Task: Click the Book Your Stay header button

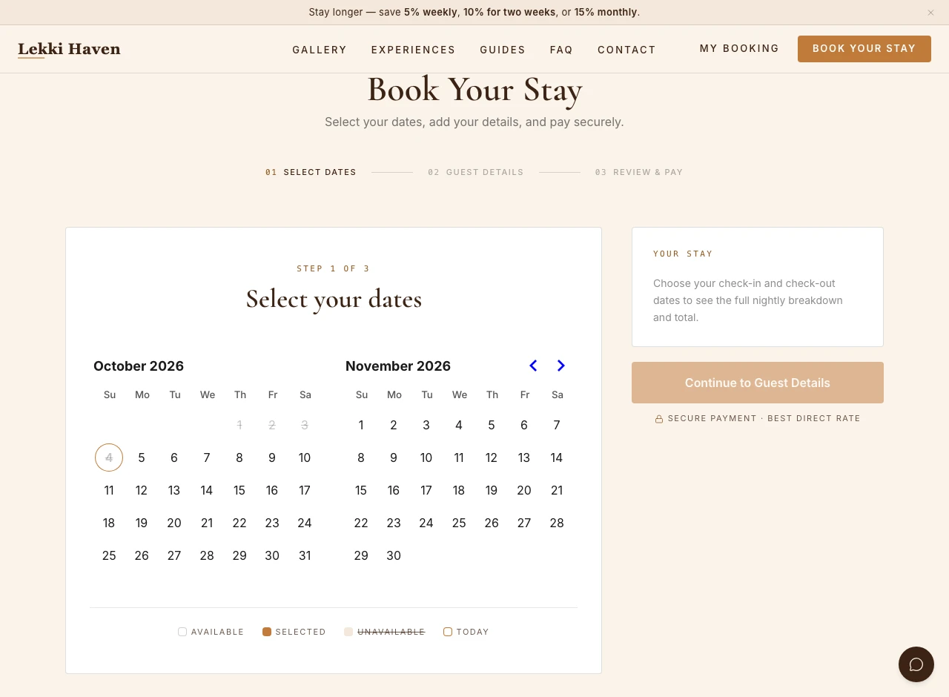Action: (864, 49)
